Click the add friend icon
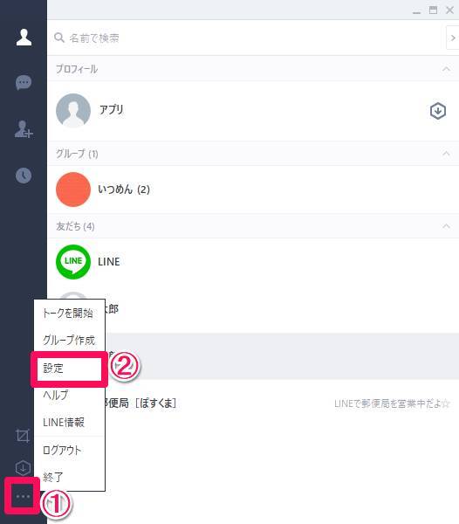 pos(24,129)
